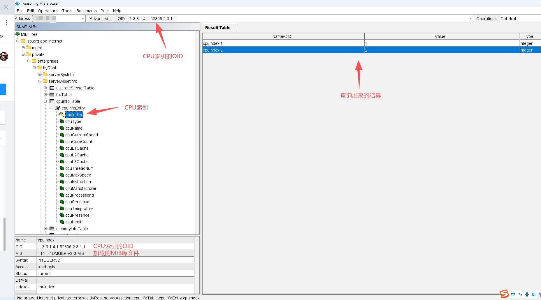541x300 pixels.
Task: Click the discreteSensorTable table icon
Action: (x=52, y=88)
